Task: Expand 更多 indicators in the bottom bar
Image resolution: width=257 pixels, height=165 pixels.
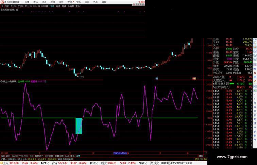Action: (x=72, y=156)
